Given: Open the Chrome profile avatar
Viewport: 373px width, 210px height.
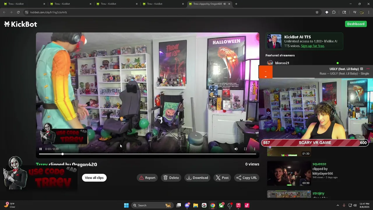Looking at the screenshot, I should [x=362, y=12].
